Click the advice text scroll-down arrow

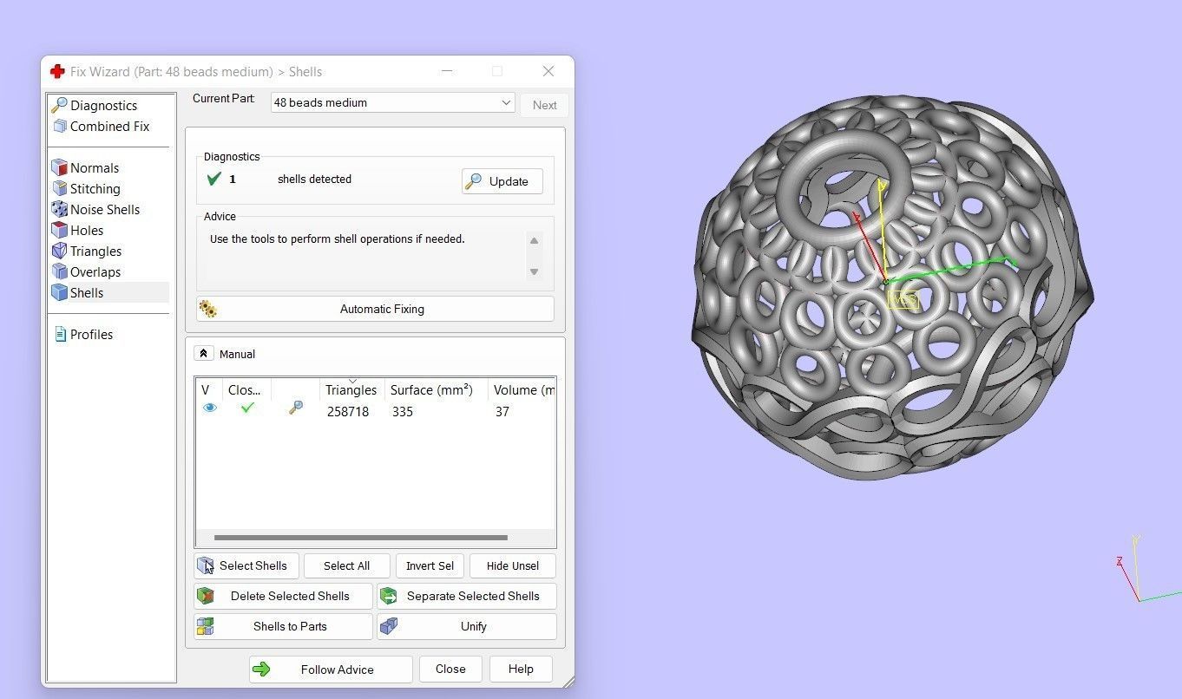534,271
